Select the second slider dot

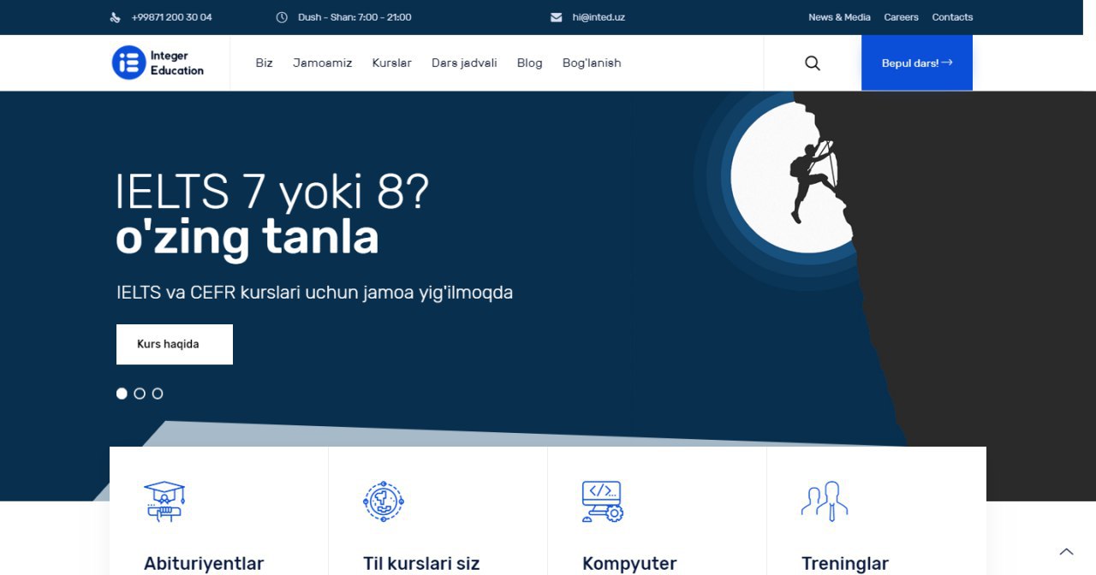(x=140, y=394)
